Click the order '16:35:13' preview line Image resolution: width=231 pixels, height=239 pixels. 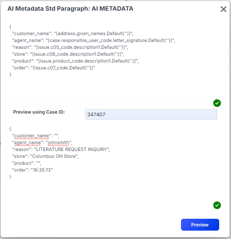pos(42,170)
